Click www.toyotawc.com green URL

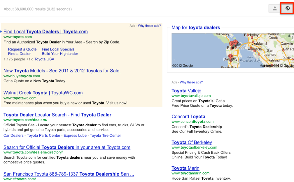pyautogui.click(x=20, y=98)
